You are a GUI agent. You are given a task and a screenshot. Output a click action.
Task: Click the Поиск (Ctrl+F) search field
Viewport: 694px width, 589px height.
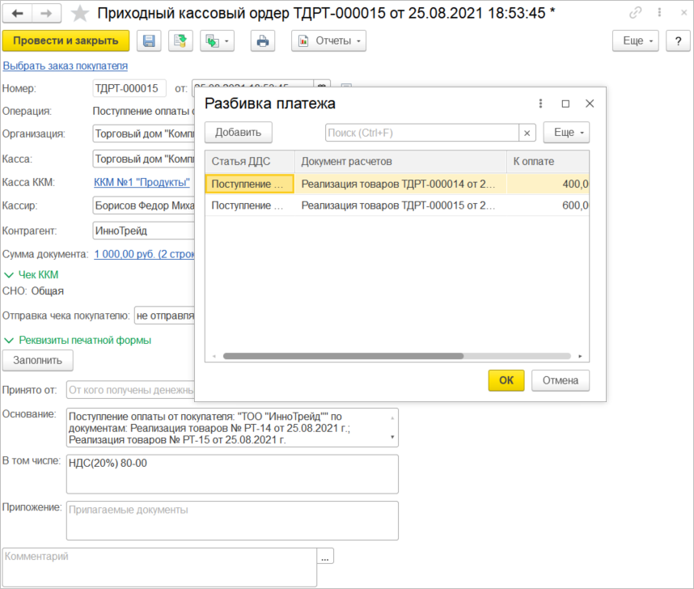(421, 133)
